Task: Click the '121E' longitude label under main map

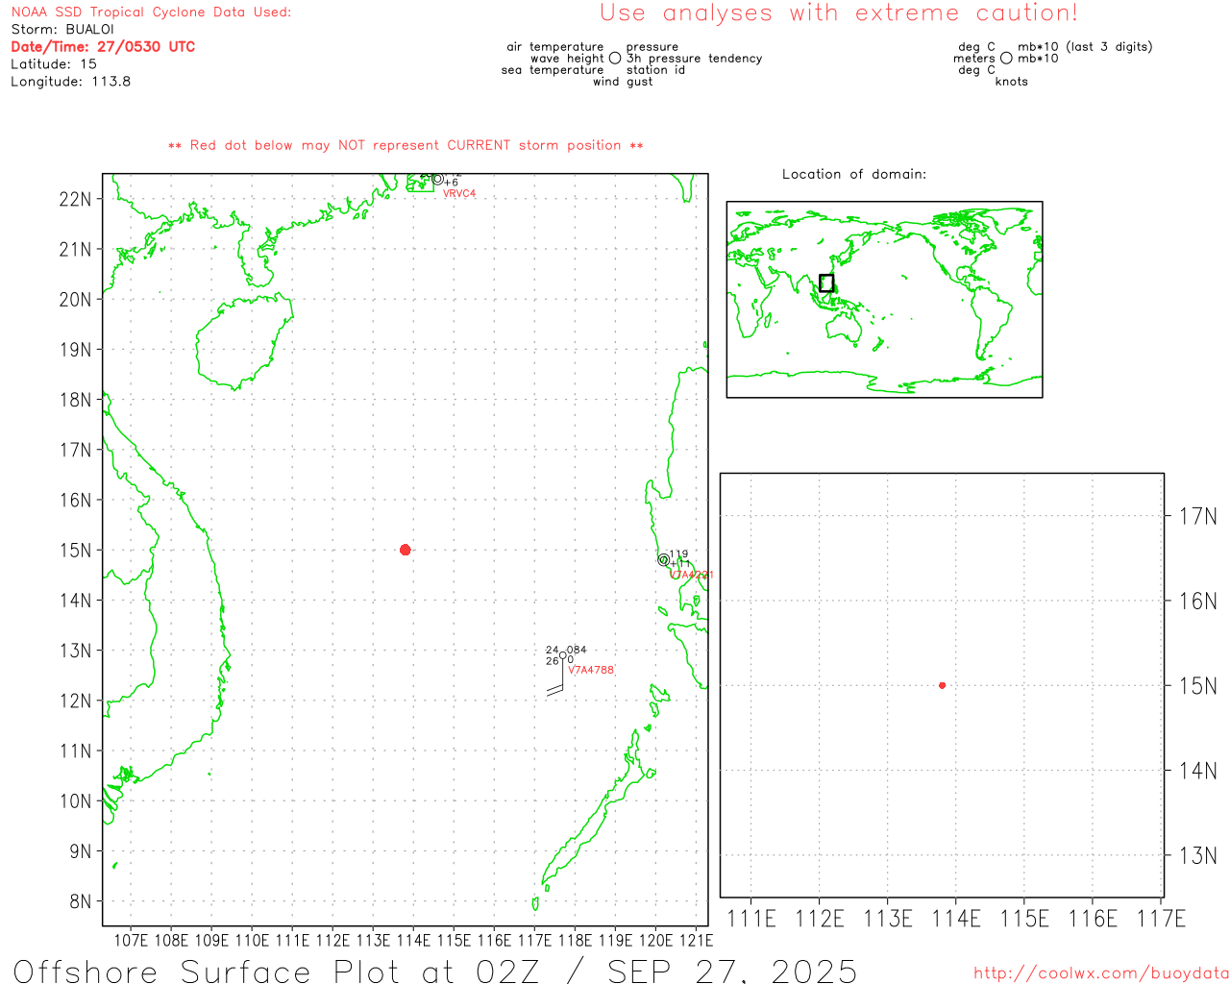Action: pyautogui.click(x=696, y=940)
